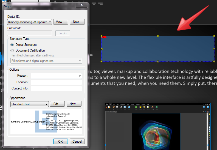Focus the Contact Info text field

pos(56,89)
